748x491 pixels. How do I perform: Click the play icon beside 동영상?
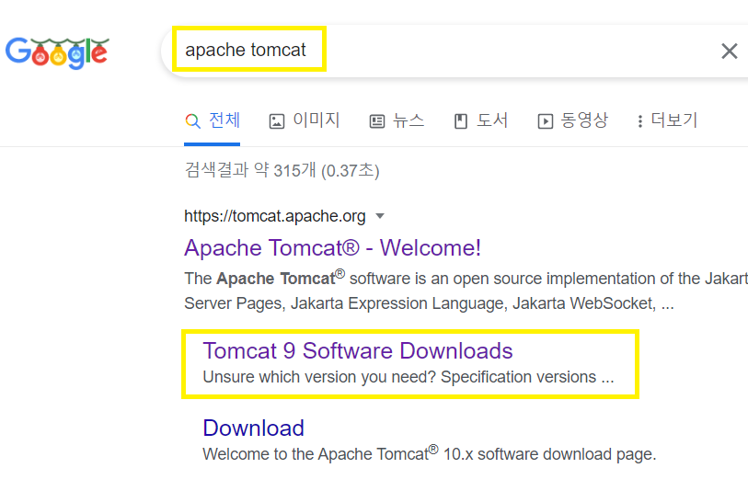coord(546,121)
